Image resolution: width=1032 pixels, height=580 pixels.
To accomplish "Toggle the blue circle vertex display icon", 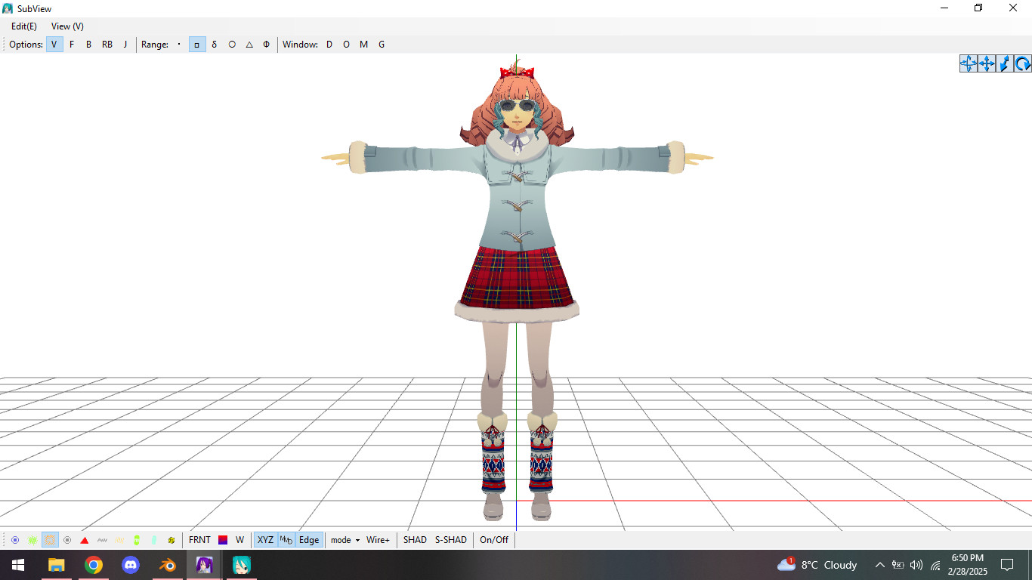I will click(15, 540).
